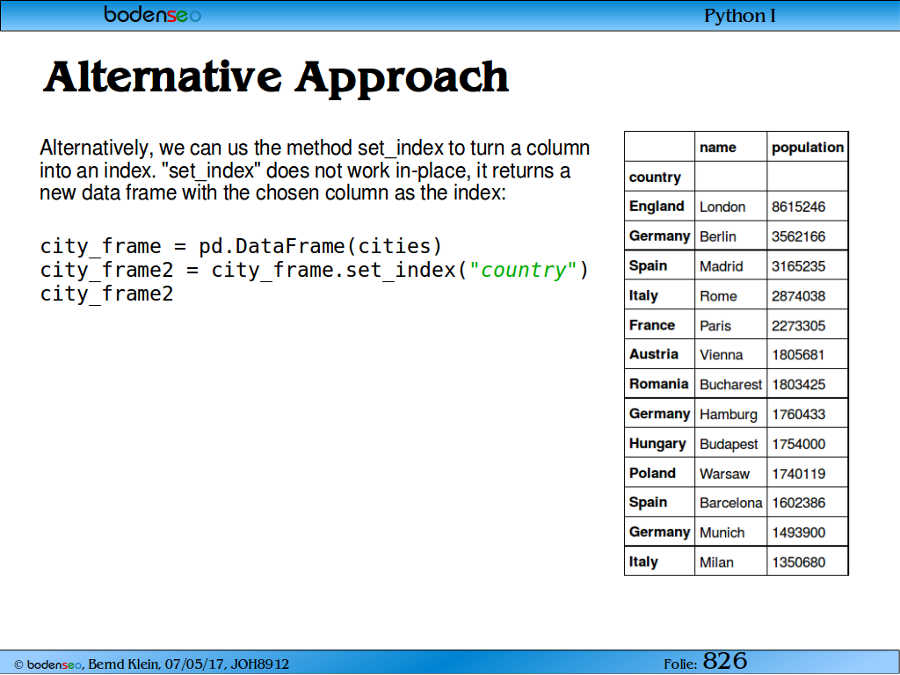Select the Alternative Approach slide heading
Image resolution: width=900 pixels, height=675 pixels.
[276, 77]
